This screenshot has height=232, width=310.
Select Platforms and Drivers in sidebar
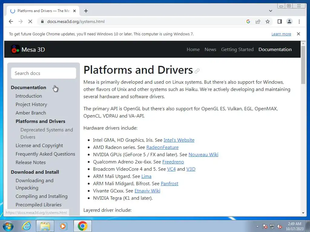point(40,121)
